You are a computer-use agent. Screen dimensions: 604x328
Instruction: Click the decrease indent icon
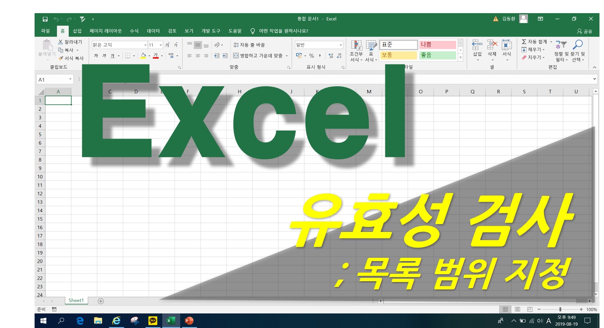217,56
